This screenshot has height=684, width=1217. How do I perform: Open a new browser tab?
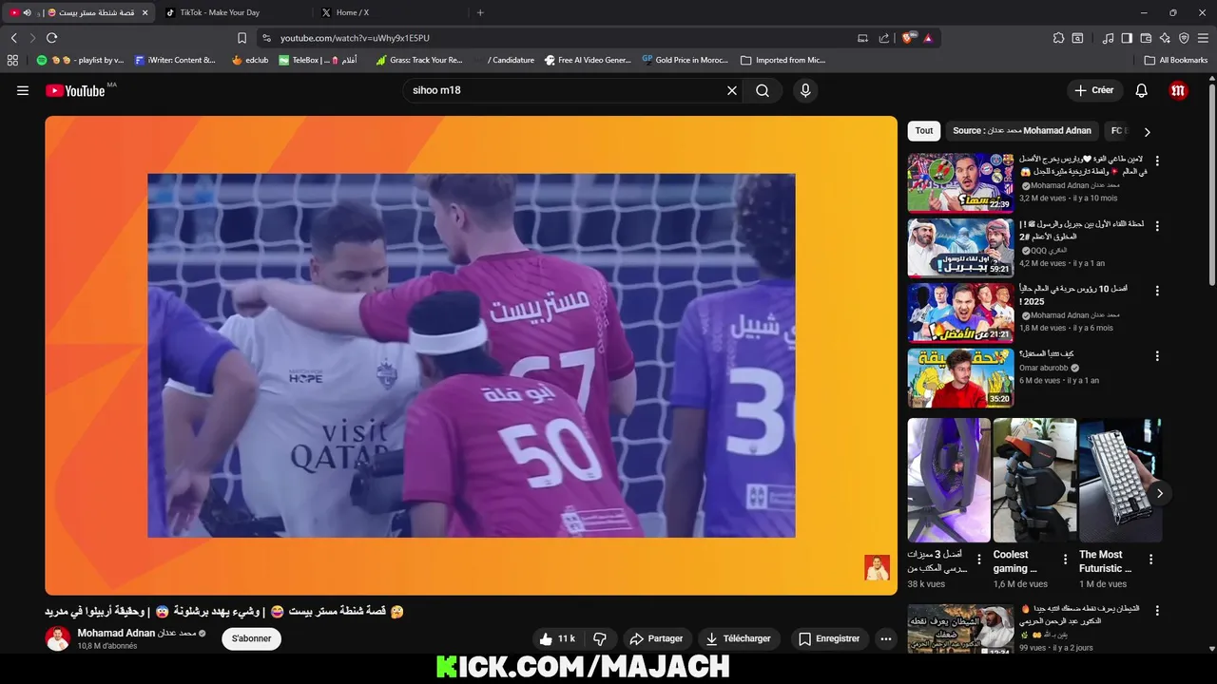pos(480,12)
